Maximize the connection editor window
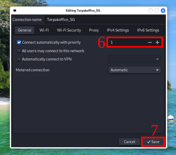This screenshot has height=155, width=176. tap(157, 11)
